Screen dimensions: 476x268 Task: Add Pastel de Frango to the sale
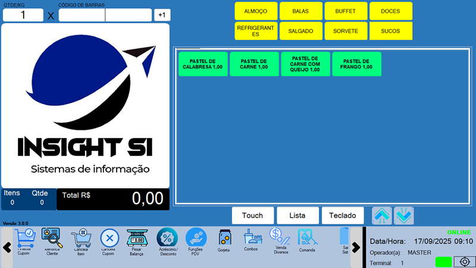(357, 64)
